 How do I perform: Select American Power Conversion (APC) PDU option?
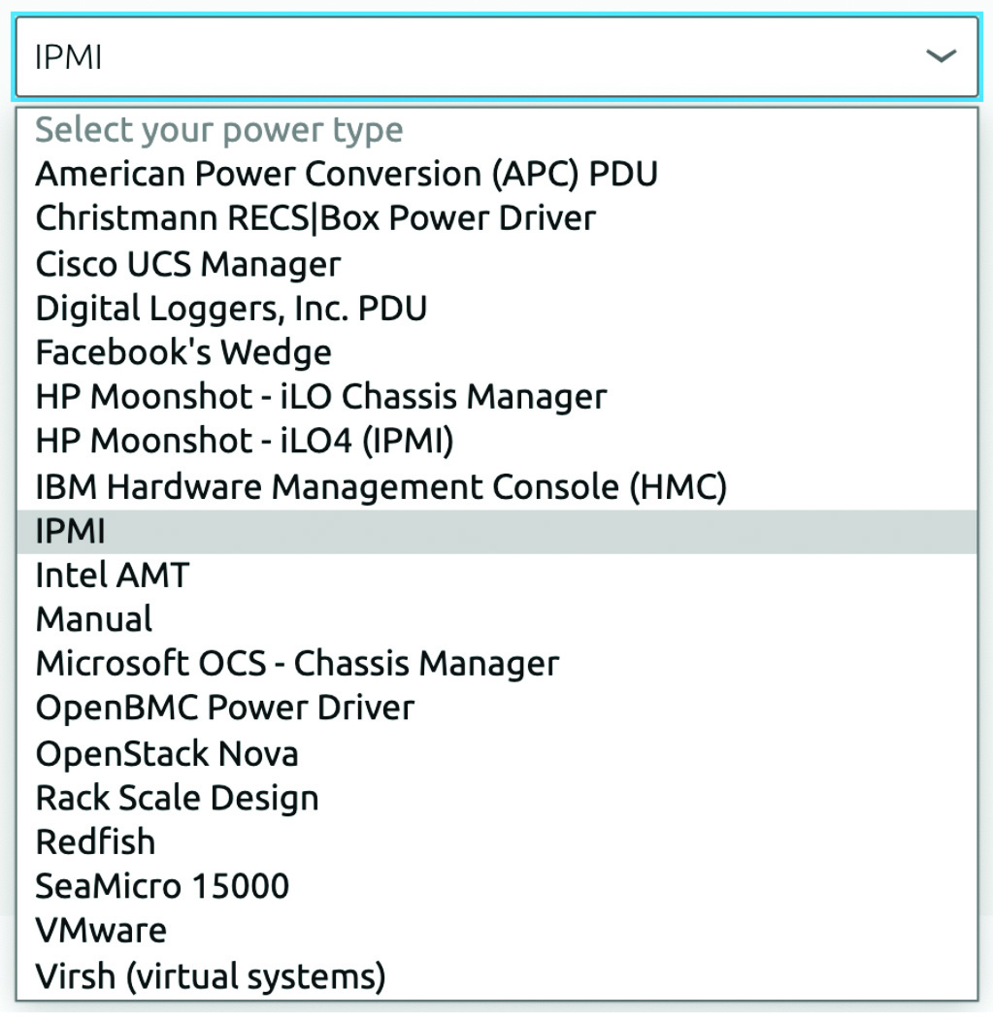[x=347, y=175]
